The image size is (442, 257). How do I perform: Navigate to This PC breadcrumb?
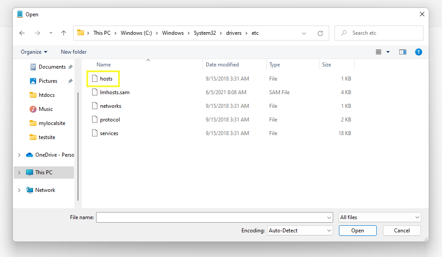[x=102, y=33]
